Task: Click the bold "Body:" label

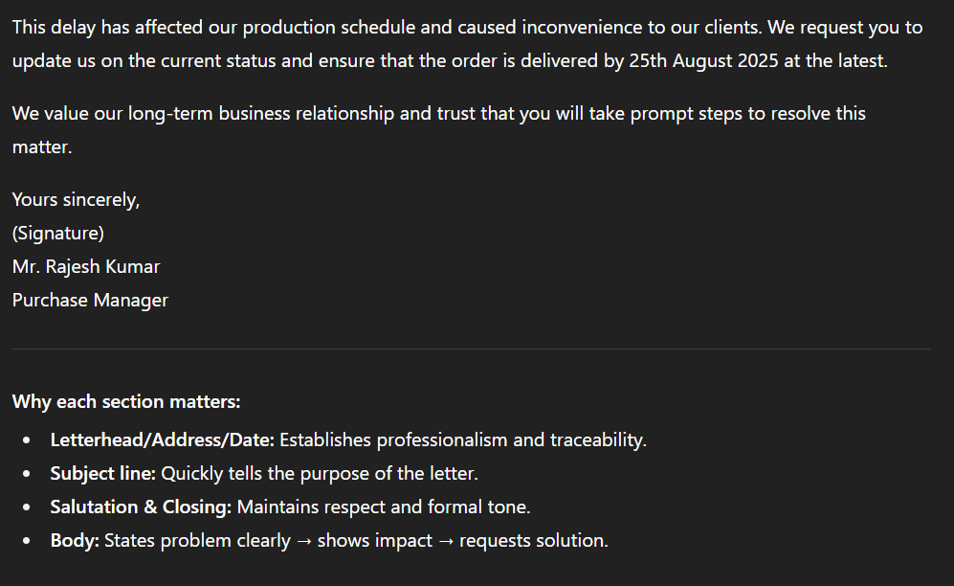Action: (x=75, y=540)
